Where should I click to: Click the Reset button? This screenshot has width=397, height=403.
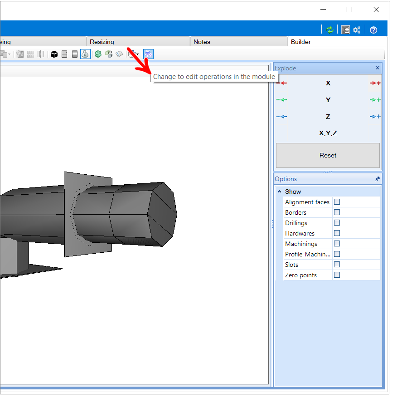pyautogui.click(x=328, y=155)
